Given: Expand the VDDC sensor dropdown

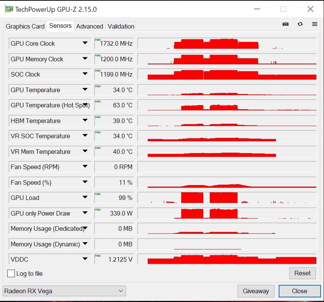Looking at the screenshot, I should (85, 259).
